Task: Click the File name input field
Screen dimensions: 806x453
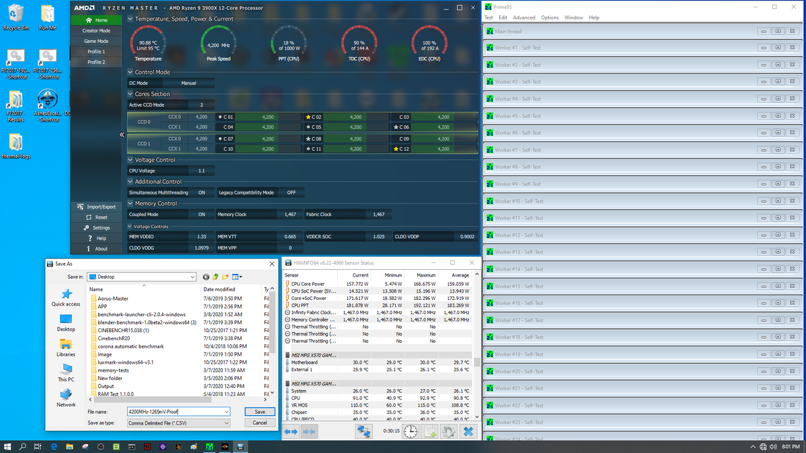Action: tap(179, 411)
